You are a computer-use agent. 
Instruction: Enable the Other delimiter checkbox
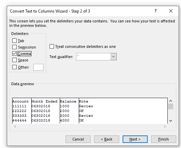click(14, 67)
